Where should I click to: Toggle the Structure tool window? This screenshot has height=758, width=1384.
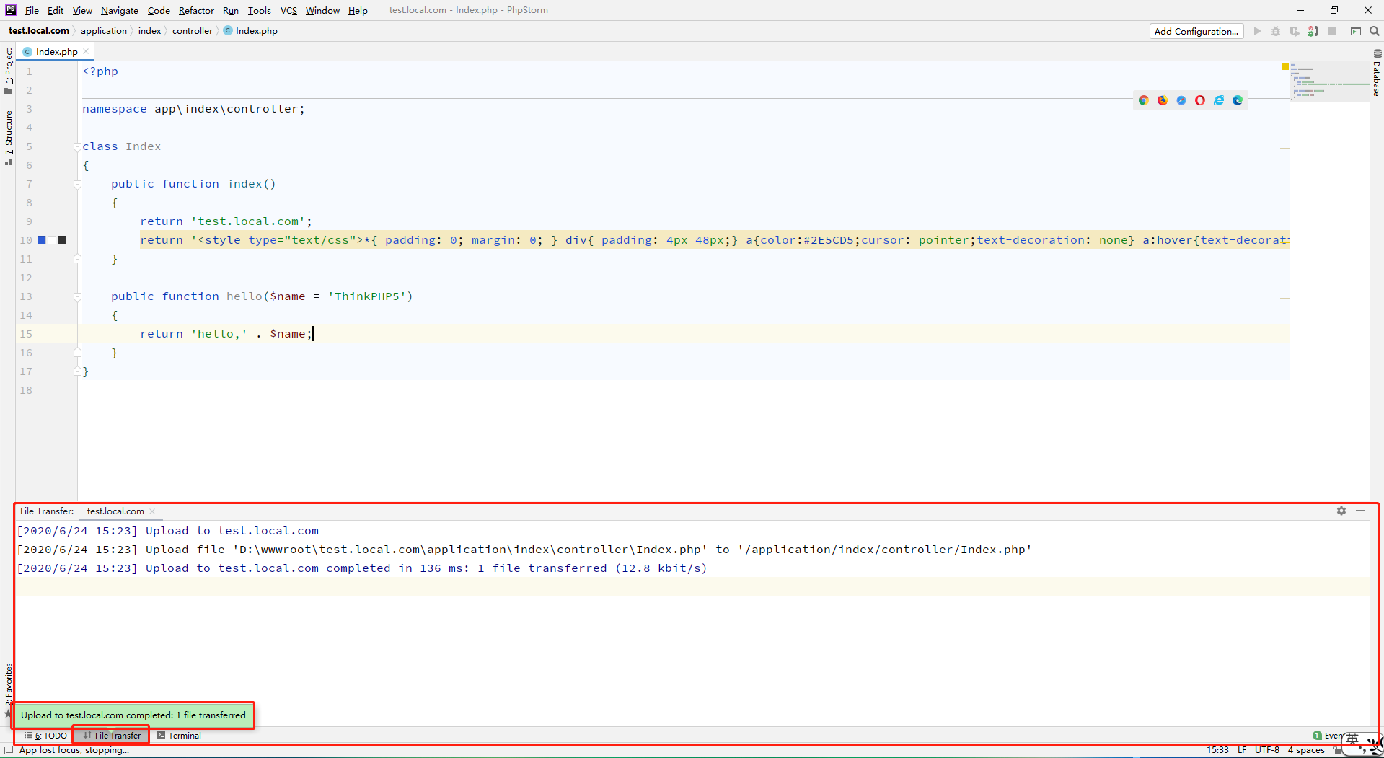coord(9,138)
